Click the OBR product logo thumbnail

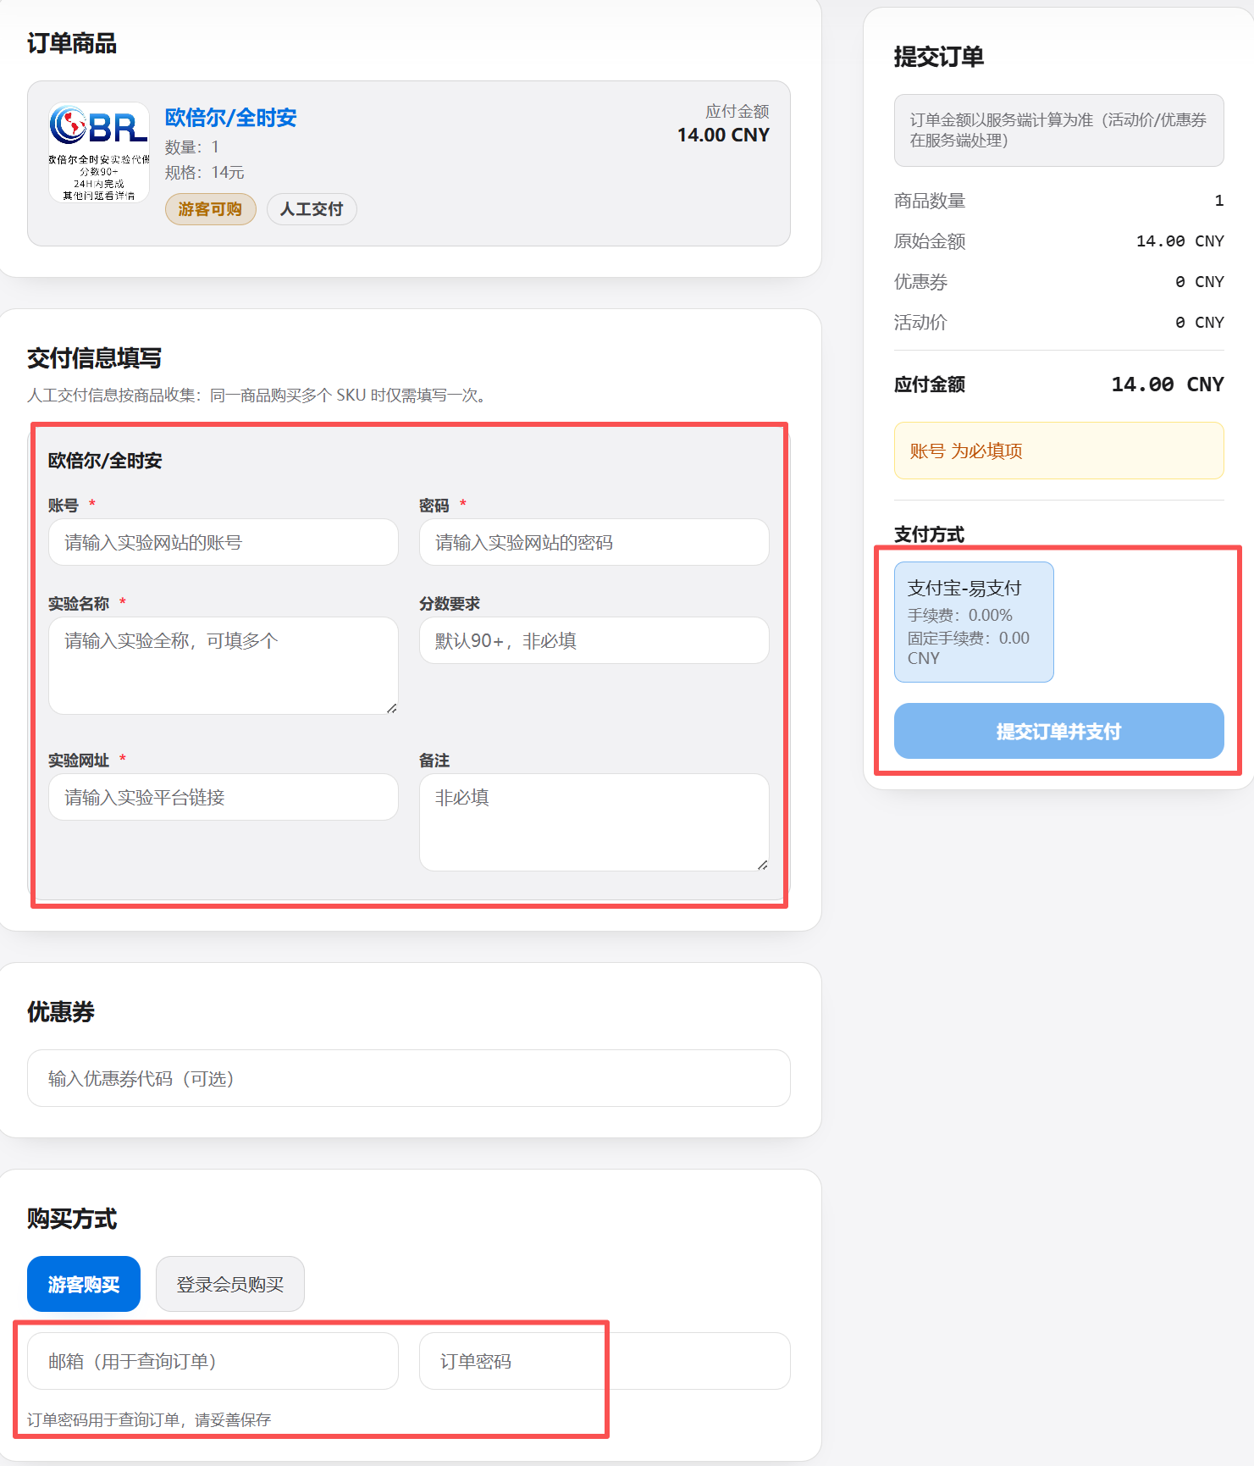(99, 152)
